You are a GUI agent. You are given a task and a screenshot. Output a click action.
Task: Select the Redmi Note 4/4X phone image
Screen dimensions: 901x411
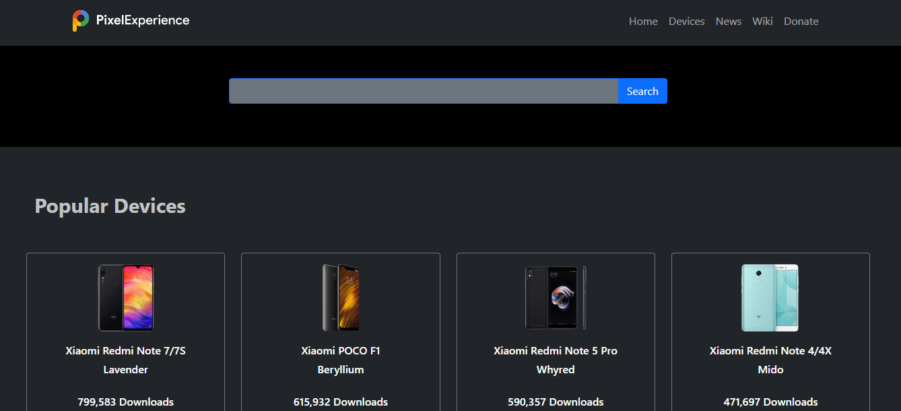pyautogui.click(x=770, y=298)
